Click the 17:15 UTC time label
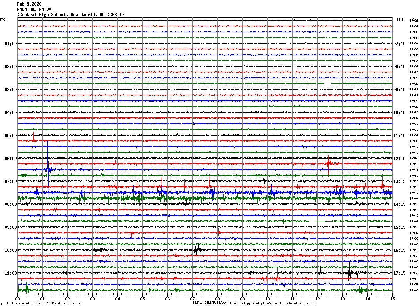 [400, 273]
